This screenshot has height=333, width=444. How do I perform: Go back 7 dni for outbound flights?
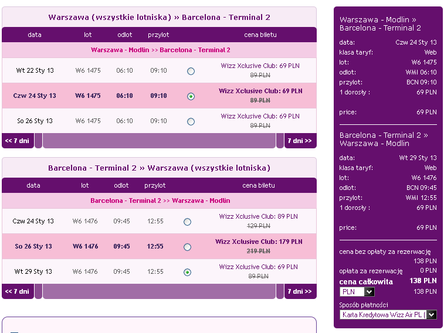18,141
